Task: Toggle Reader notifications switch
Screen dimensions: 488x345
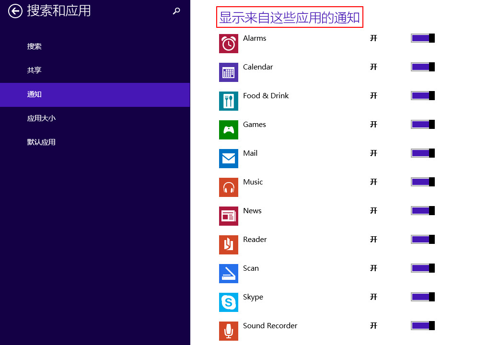Action: pyautogui.click(x=423, y=239)
